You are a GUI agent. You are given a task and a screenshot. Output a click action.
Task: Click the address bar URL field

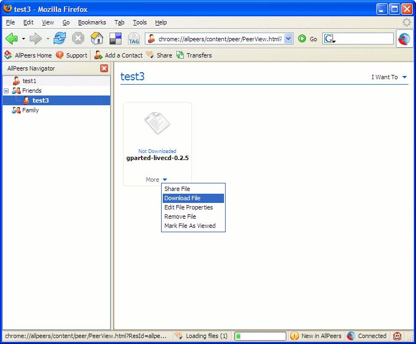pos(220,39)
